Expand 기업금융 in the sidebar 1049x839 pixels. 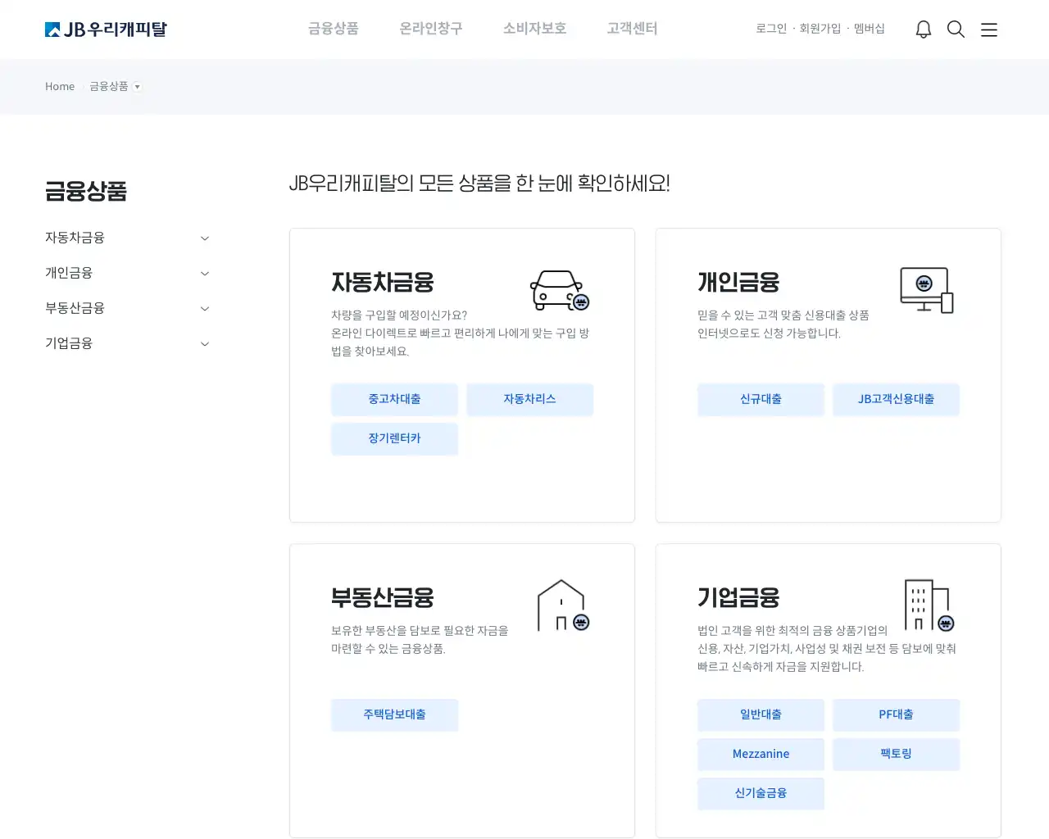click(127, 343)
